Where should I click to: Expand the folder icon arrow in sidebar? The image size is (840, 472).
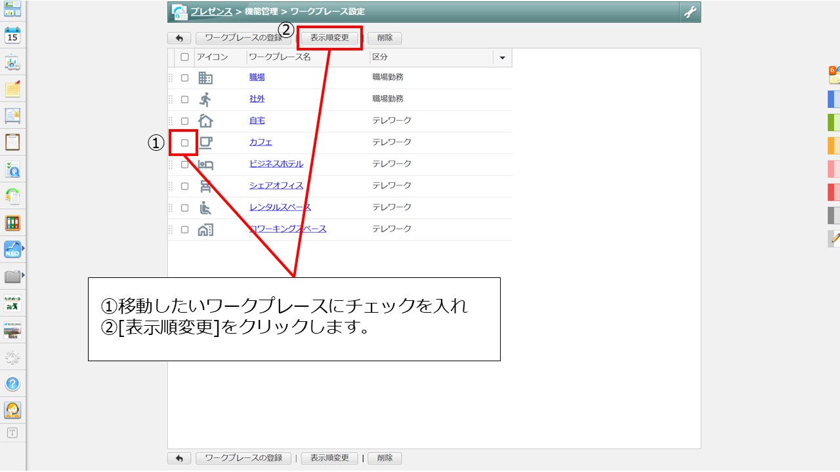[25, 275]
